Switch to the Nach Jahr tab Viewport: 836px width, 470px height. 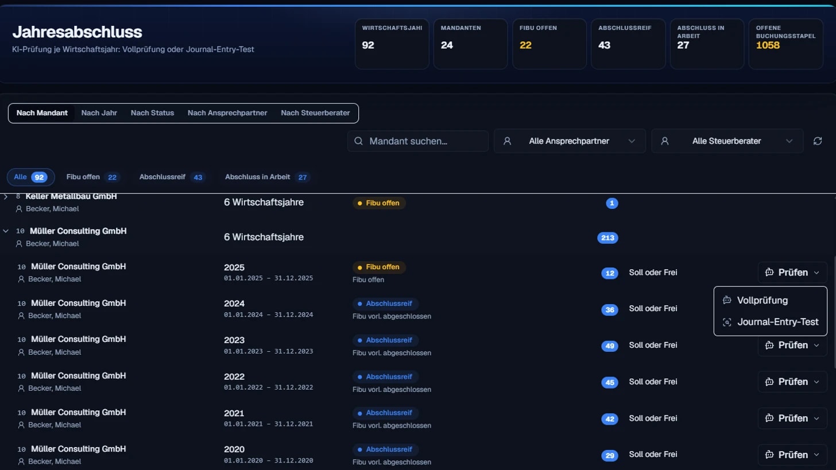(99, 113)
